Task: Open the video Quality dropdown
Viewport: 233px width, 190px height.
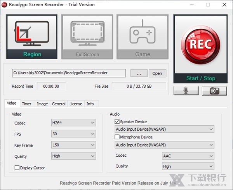Action: click(73, 156)
